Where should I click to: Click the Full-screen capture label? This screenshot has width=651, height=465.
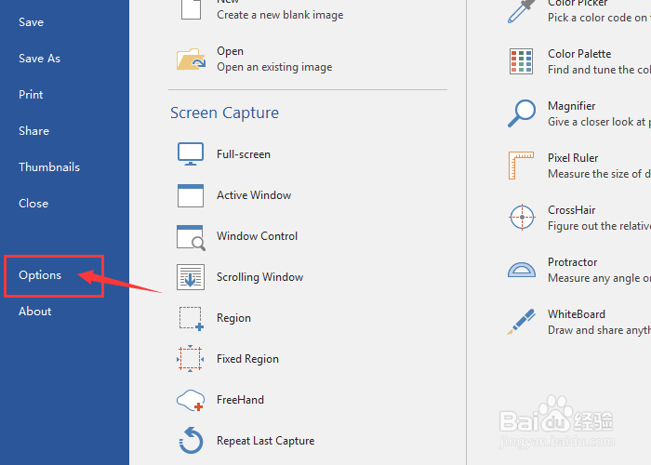pyautogui.click(x=244, y=154)
